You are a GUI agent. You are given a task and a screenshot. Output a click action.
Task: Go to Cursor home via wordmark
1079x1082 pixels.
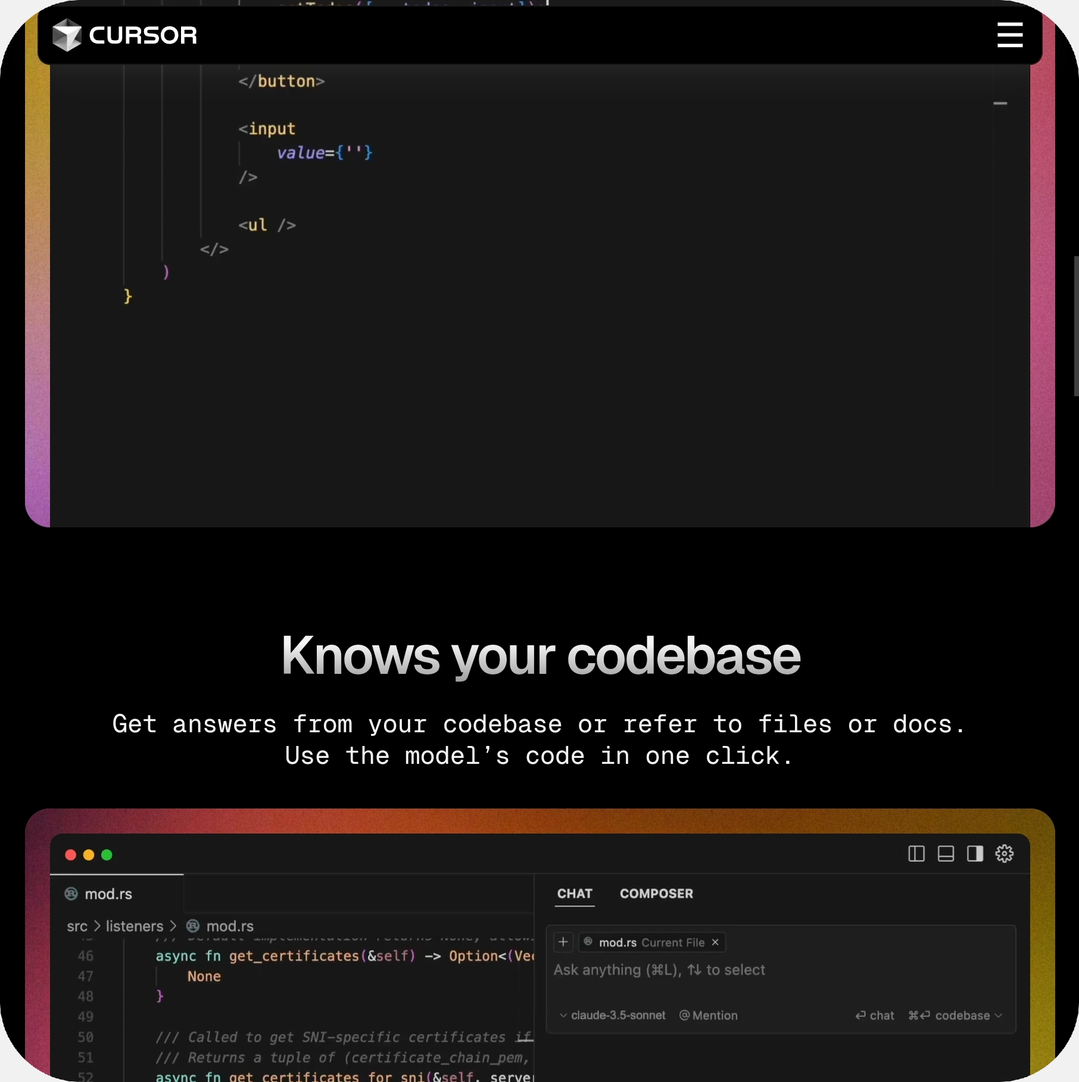tap(143, 35)
